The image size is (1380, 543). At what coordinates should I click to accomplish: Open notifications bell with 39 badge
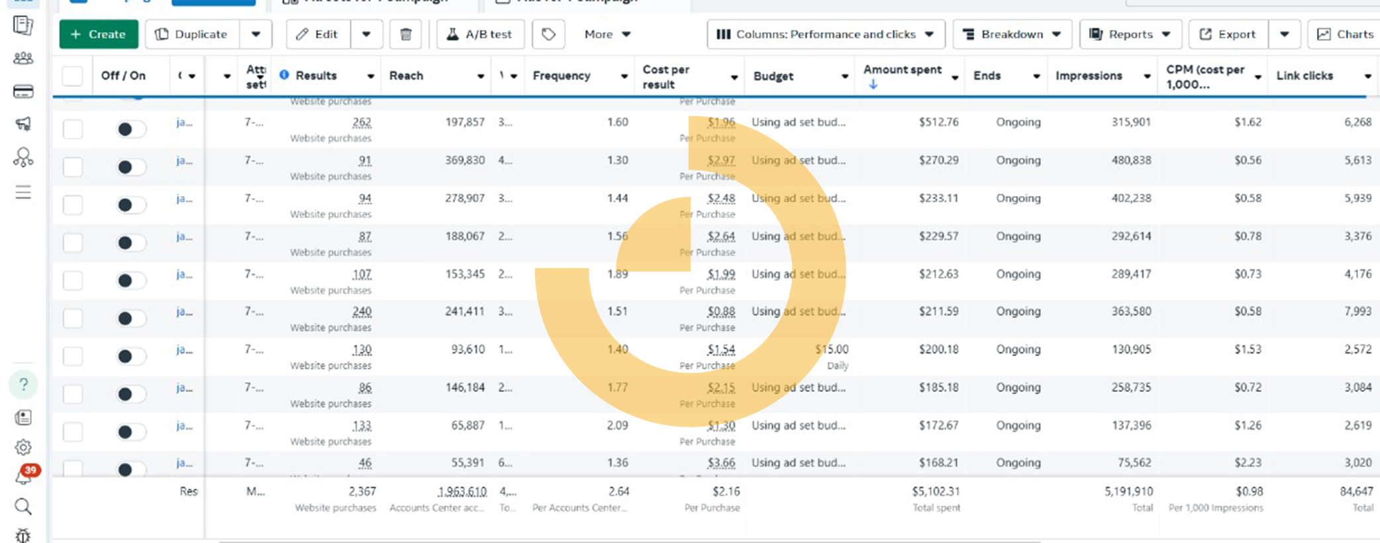pyautogui.click(x=25, y=475)
